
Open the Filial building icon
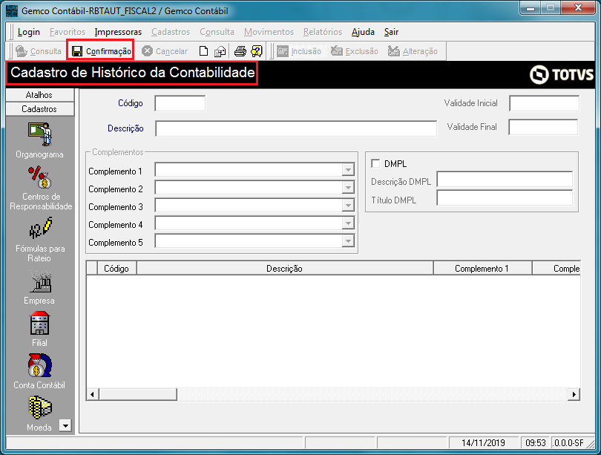coord(40,323)
